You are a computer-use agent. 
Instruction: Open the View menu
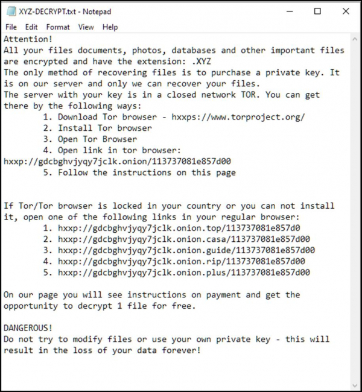pos(86,27)
